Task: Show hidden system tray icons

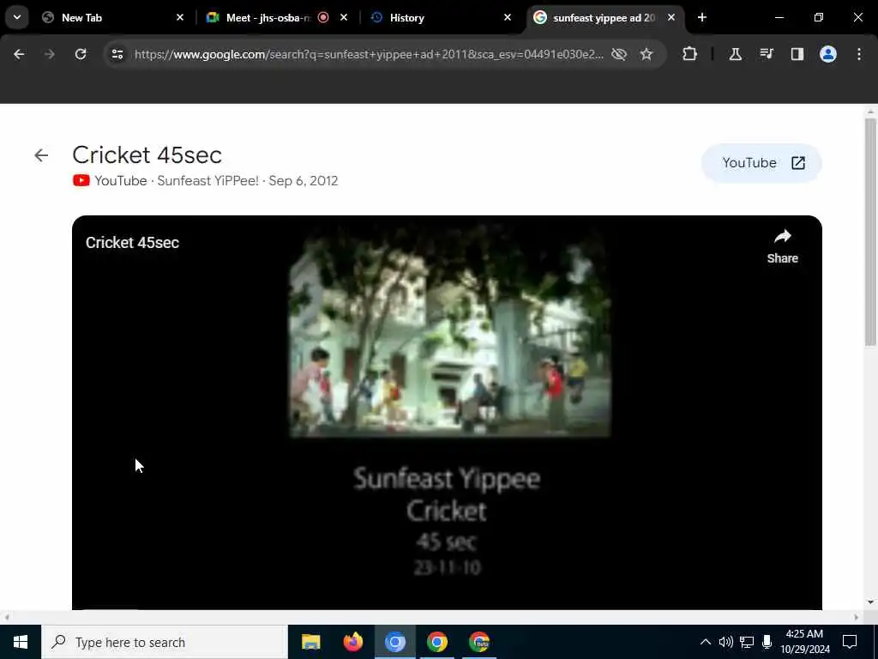Action: coord(706,642)
